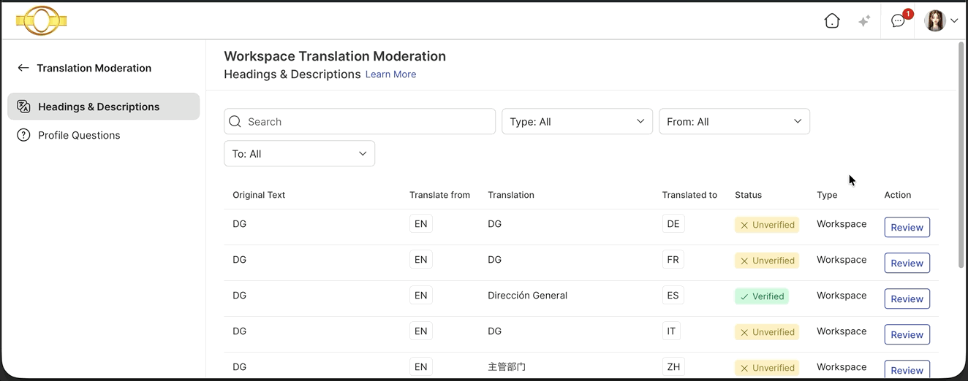
Task: Click the IT language tag
Action: coord(671,331)
